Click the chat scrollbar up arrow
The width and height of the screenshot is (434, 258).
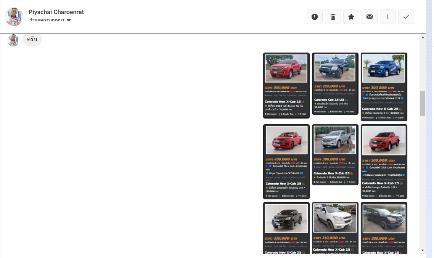(423, 37)
